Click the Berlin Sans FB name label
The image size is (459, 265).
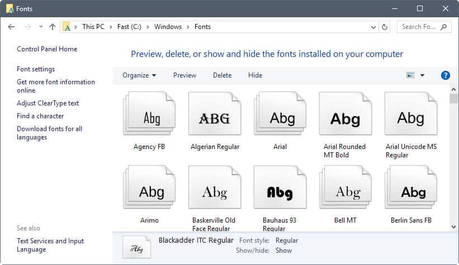click(411, 220)
